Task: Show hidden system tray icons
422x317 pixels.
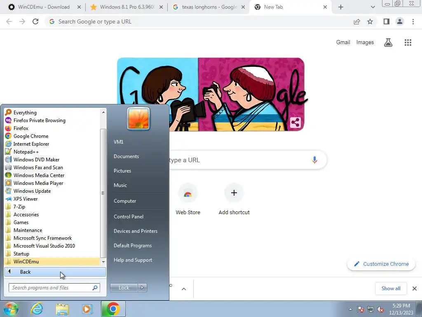Action: (x=350, y=309)
